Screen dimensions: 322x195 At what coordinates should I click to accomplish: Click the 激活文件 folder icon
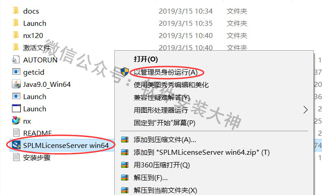(16, 48)
